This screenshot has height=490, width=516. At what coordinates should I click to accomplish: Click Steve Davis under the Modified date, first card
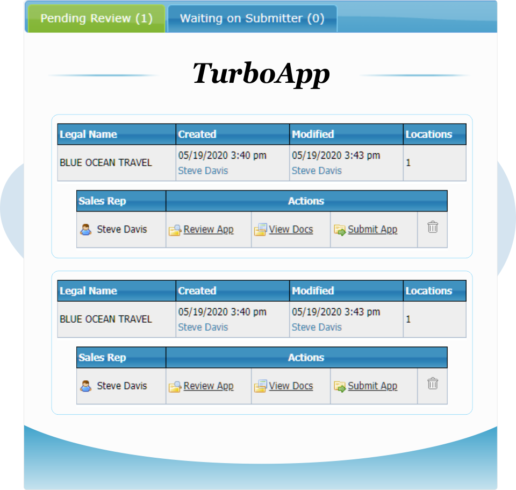[317, 171]
